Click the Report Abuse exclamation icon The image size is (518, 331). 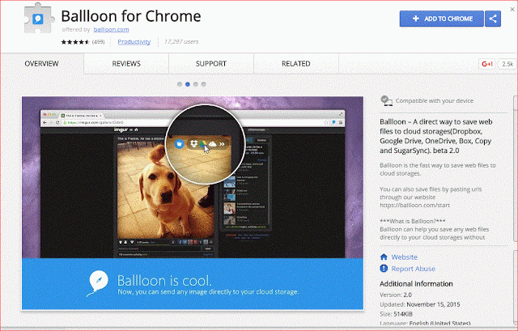[x=384, y=268]
